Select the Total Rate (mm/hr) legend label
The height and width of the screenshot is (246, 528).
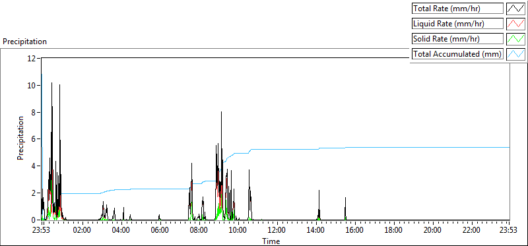point(457,9)
